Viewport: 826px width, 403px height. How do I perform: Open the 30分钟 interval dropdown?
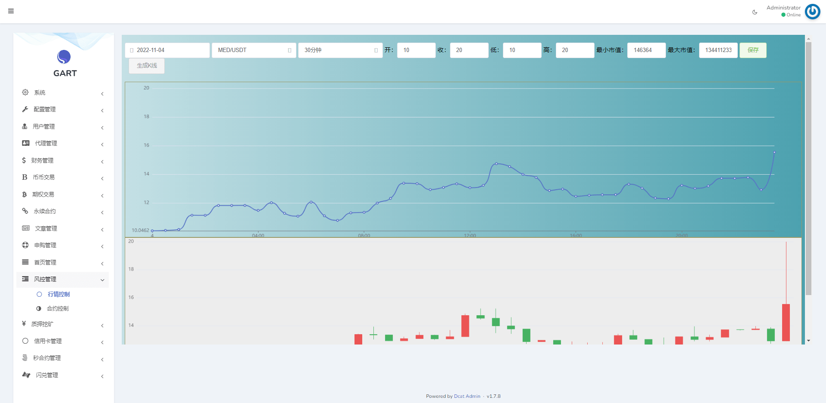(340, 50)
